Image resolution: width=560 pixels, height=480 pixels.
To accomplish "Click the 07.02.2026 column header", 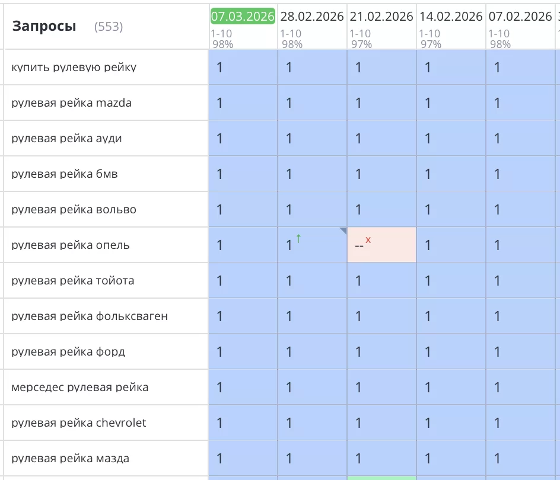I will pyautogui.click(x=520, y=17).
